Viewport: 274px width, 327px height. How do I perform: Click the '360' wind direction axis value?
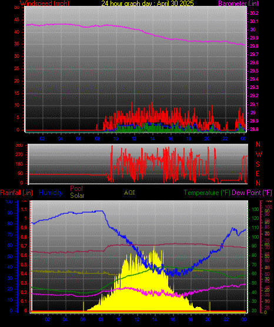pyautogui.click(x=19, y=146)
